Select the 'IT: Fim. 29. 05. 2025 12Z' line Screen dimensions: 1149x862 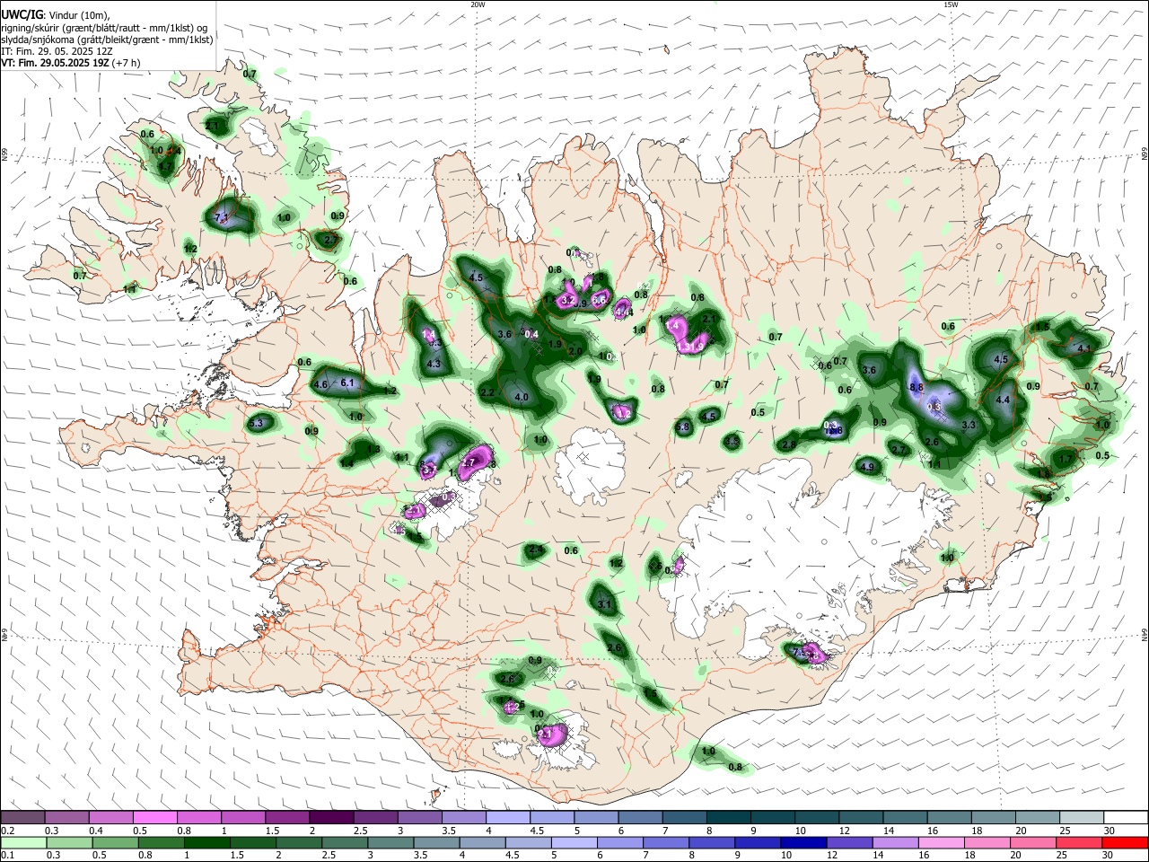click(57, 51)
